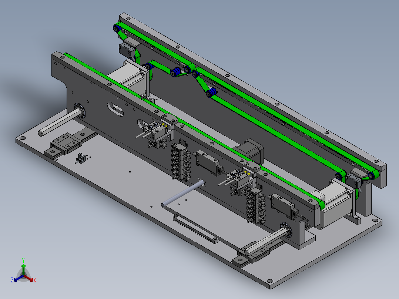
Task: Select the round rod protruding from the front plate
Action: [x=183, y=193]
